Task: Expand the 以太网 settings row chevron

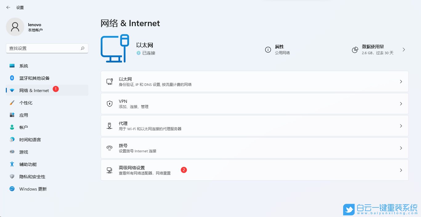Action: tap(401, 81)
